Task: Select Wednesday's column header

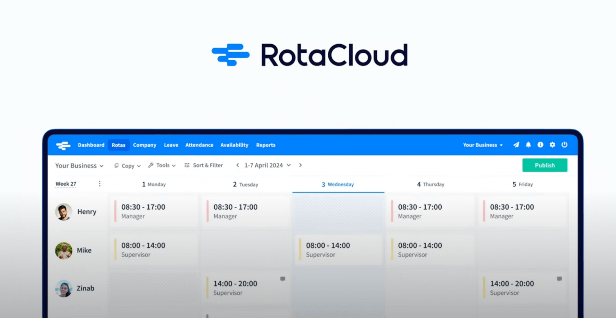Action: click(338, 184)
